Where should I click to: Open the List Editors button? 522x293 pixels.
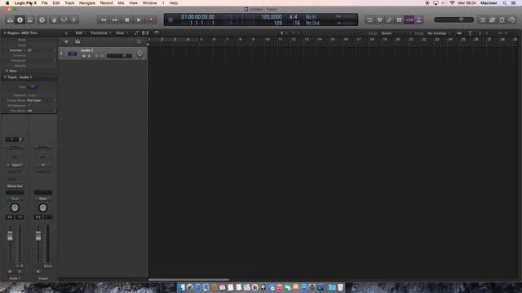[x=482, y=20]
